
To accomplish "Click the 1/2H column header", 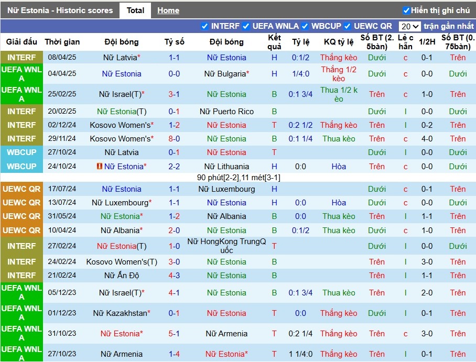I will pos(427,42).
